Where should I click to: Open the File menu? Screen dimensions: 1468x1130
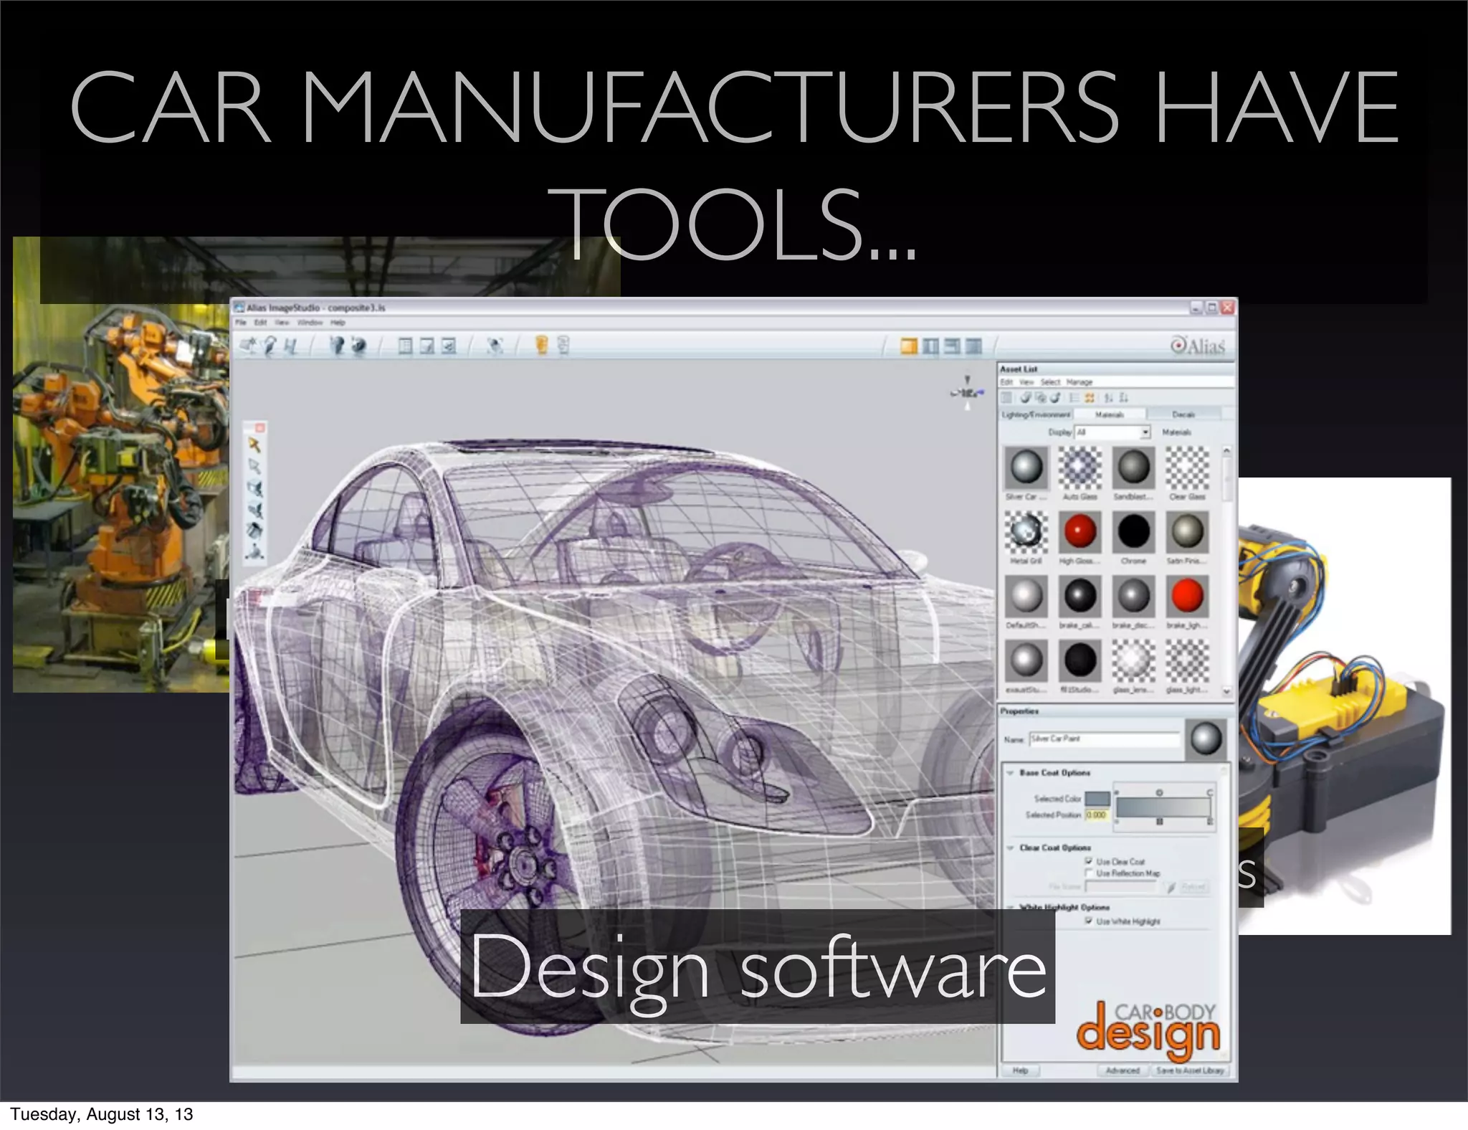(x=241, y=323)
